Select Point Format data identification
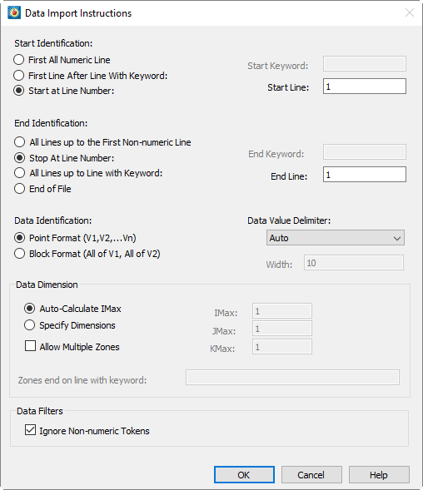Viewport: 423px width, 490px height. point(19,238)
